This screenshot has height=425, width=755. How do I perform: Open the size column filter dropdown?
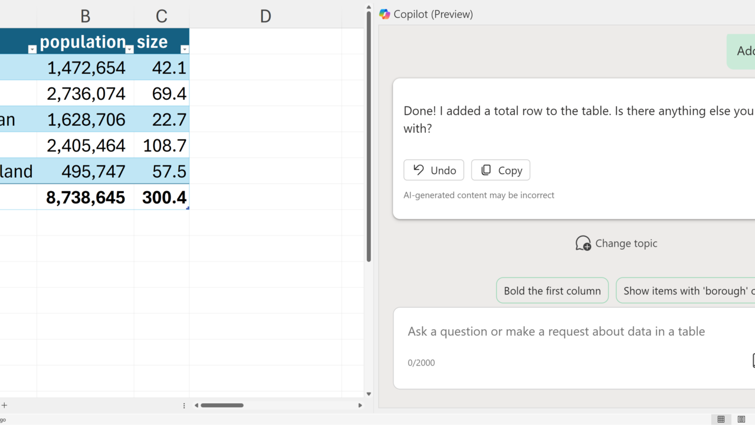184,50
